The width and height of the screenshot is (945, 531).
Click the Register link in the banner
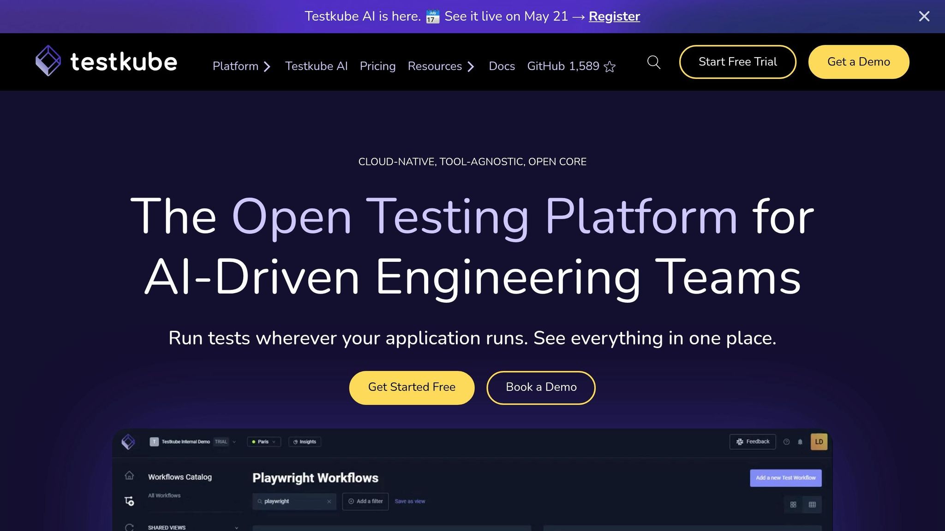pos(614,16)
